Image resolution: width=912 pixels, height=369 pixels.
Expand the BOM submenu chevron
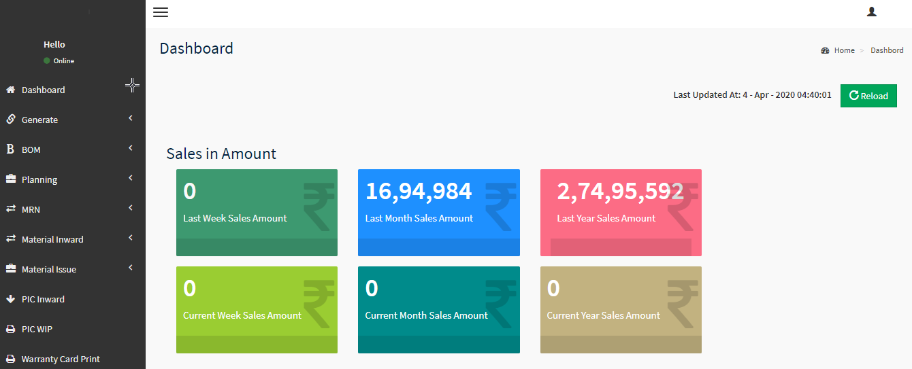coord(130,149)
